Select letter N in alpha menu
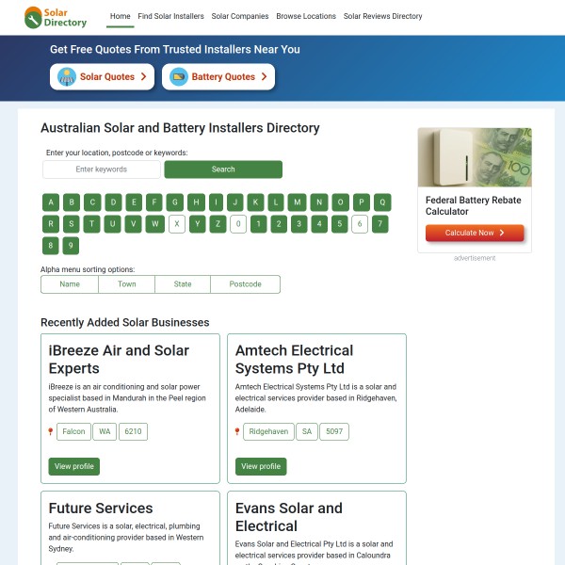 319,202
